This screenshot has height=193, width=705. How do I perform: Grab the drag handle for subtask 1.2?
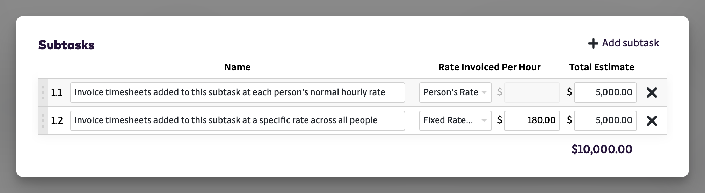43,121
